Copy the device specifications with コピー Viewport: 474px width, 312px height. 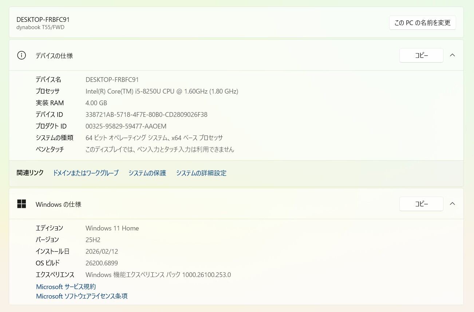click(421, 55)
